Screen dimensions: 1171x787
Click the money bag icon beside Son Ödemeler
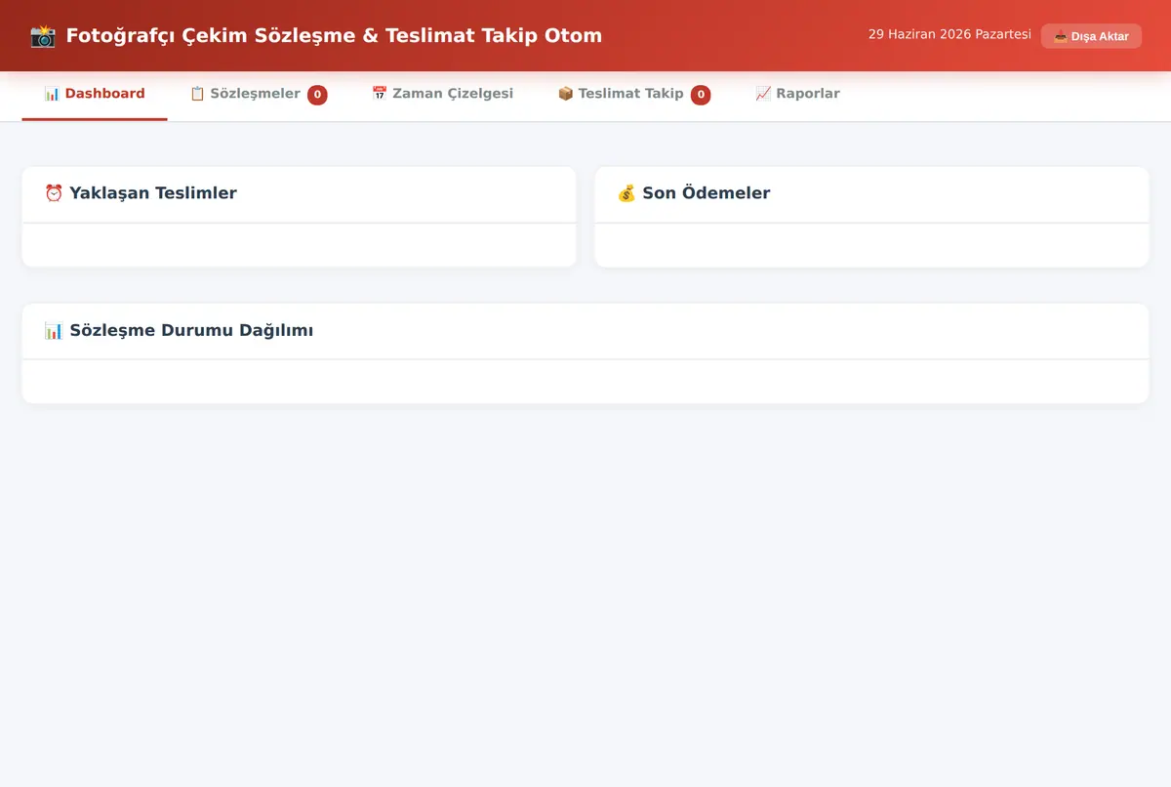(626, 193)
